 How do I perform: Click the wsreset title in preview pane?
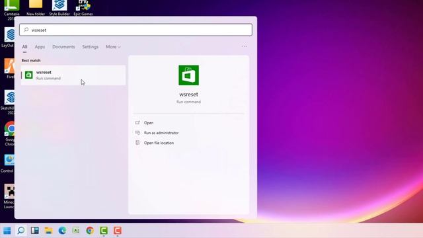[x=188, y=95]
